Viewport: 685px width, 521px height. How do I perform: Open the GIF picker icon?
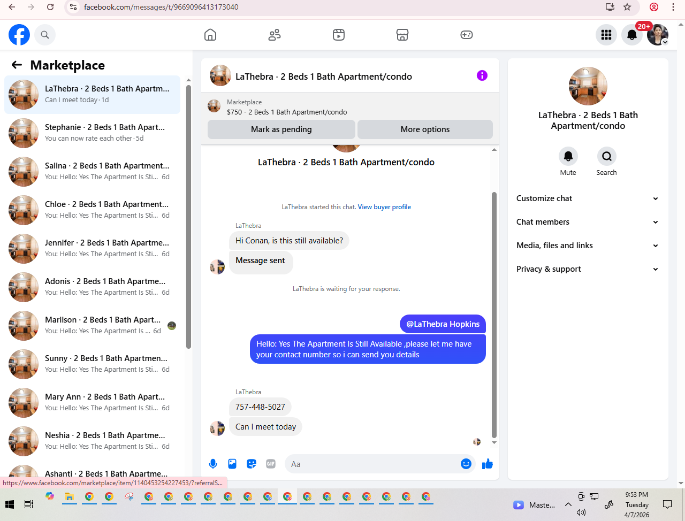click(x=271, y=464)
